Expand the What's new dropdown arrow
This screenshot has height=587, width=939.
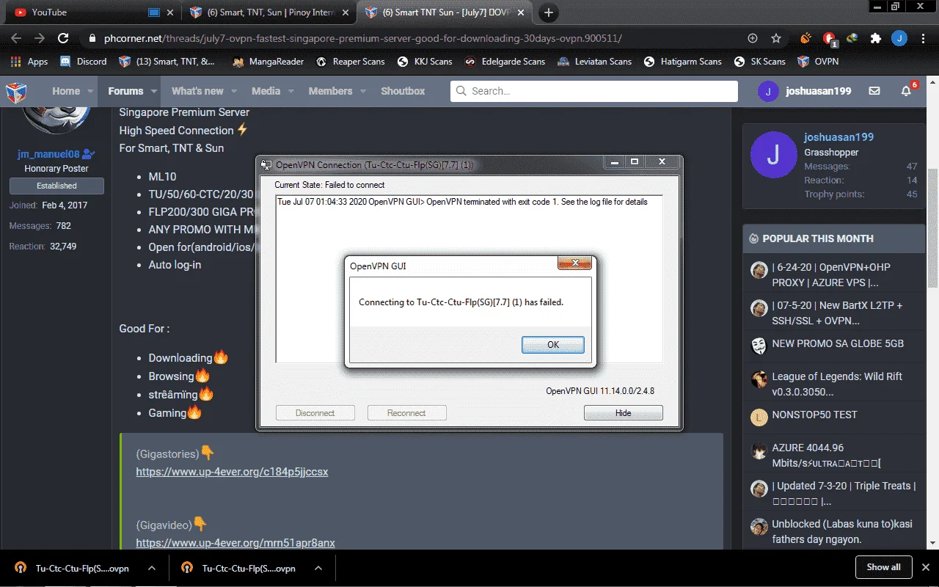coord(234,91)
